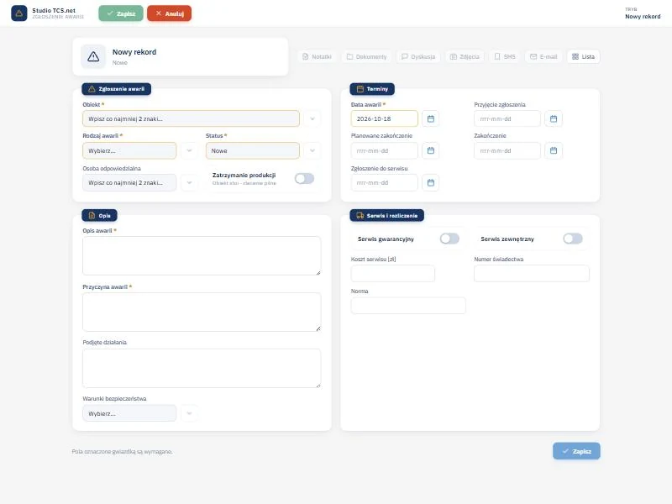Click the Przyjęcie zgłoszenia date field

click(x=507, y=118)
